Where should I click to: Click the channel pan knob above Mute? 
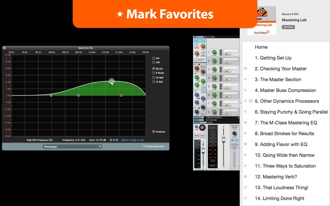tap(202, 128)
